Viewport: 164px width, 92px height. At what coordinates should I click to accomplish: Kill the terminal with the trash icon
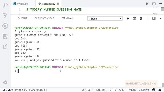[141, 18]
